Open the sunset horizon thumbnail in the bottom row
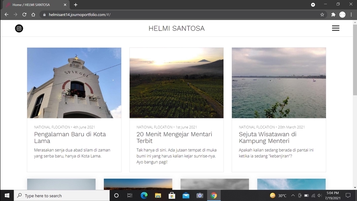Image resolution: width=357 pixels, height=201 pixels. click(138, 184)
